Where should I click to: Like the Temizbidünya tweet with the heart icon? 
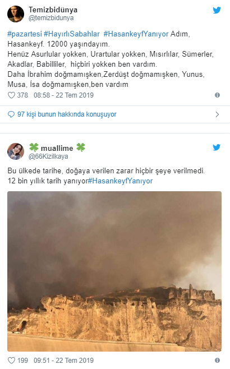(x=11, y=95)
